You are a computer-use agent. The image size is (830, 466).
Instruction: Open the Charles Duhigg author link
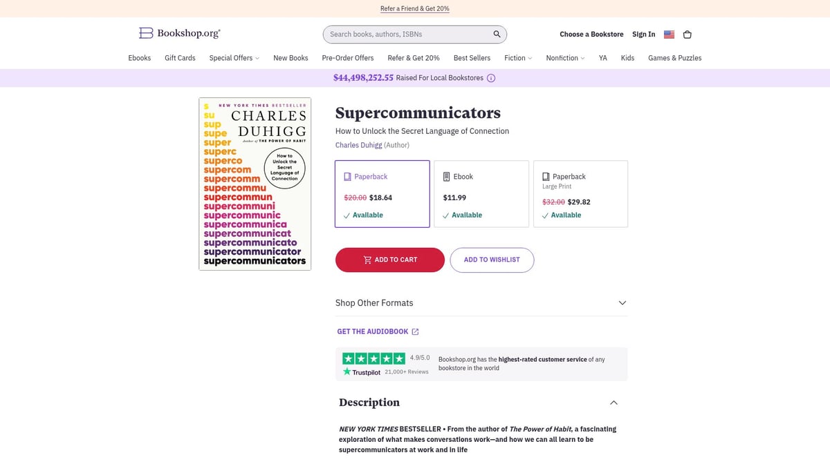pos(358,145)
